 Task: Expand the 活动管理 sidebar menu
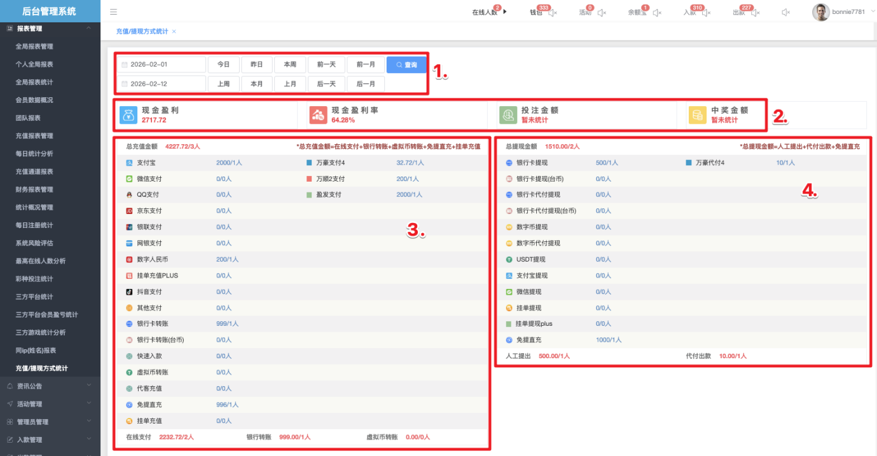[x=50, y=404]
